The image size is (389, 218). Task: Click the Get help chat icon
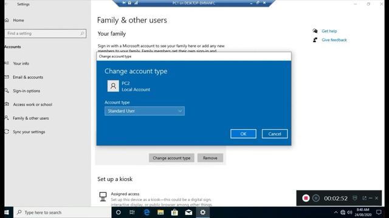(315, 31)
